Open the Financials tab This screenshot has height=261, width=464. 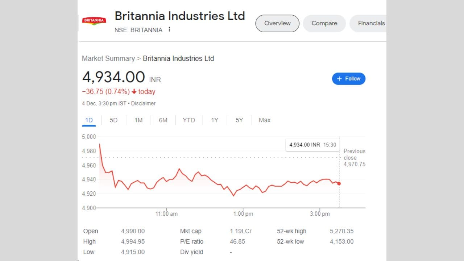point(371,23)
